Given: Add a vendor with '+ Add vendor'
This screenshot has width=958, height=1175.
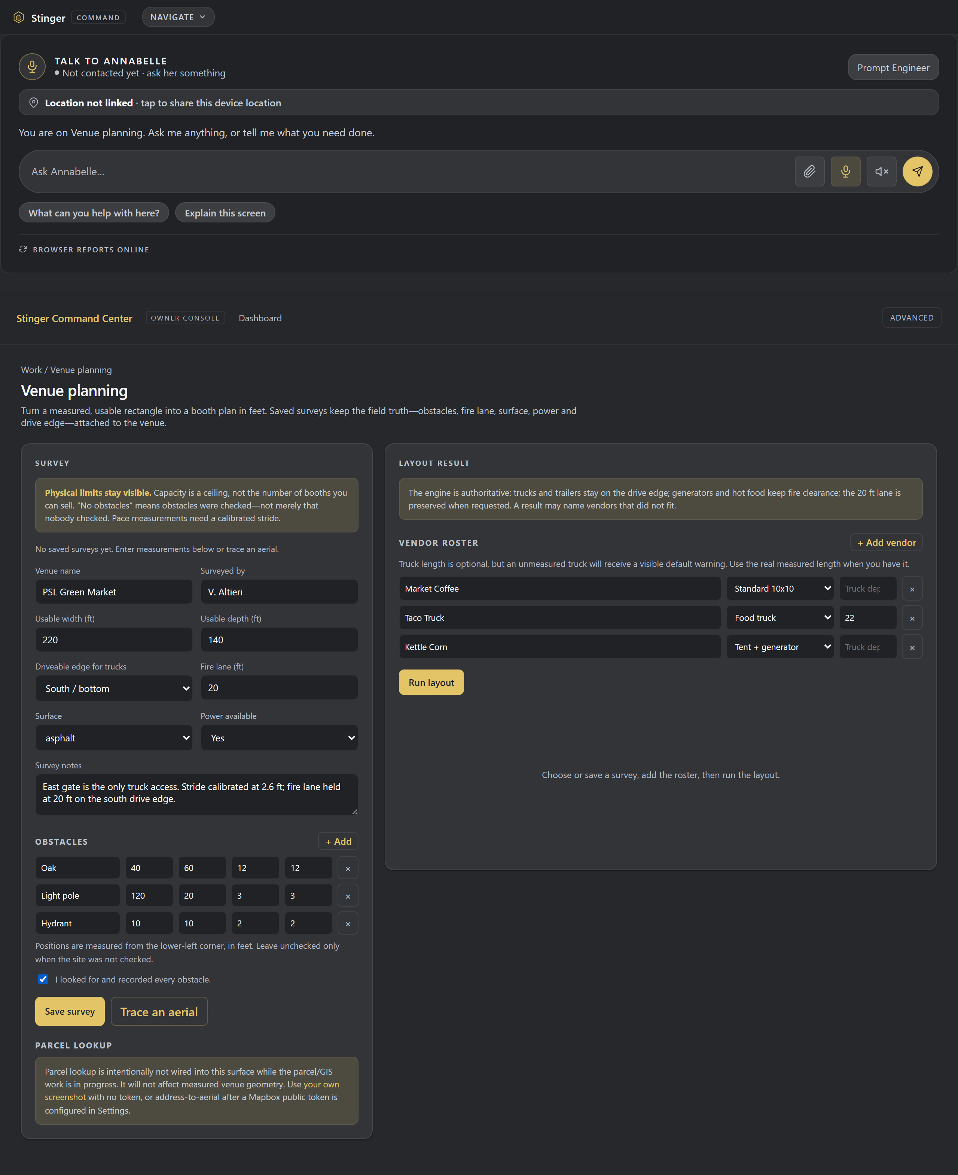Looking at the screenshot, I should [886, 543].
